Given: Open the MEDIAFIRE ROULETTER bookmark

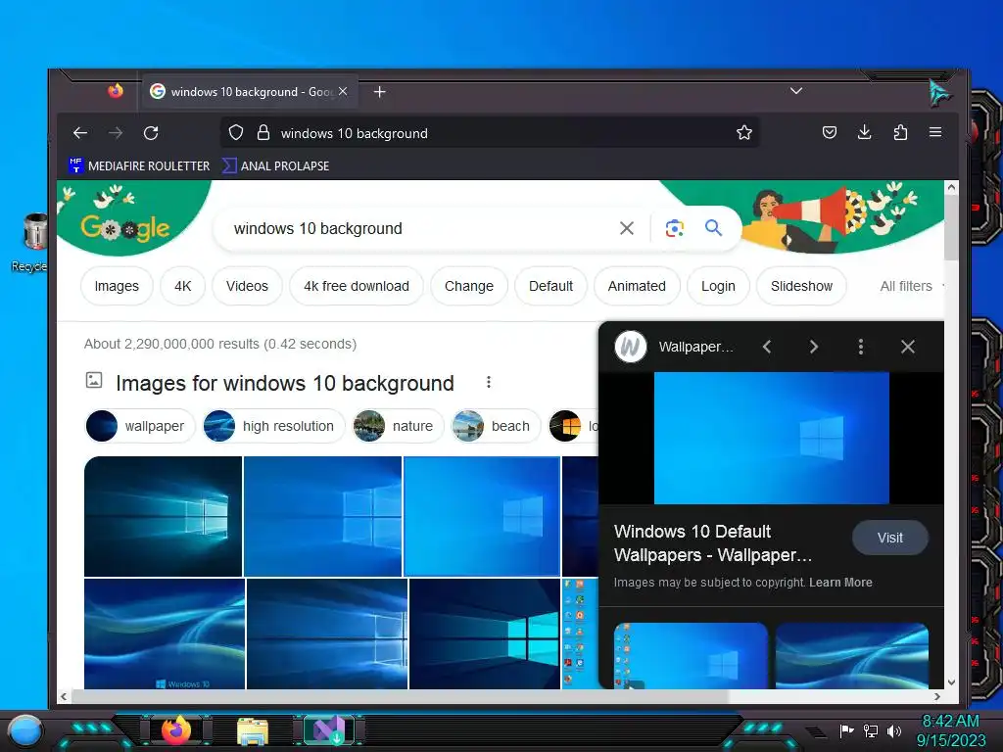Looking at the screenshot, I should [139, 165].
